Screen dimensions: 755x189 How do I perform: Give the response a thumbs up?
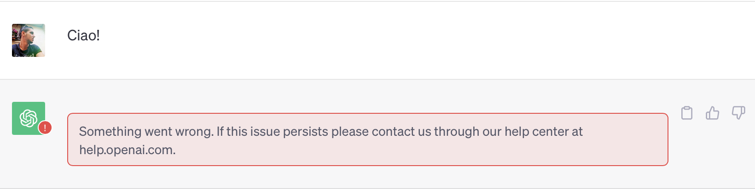(713, 113)
